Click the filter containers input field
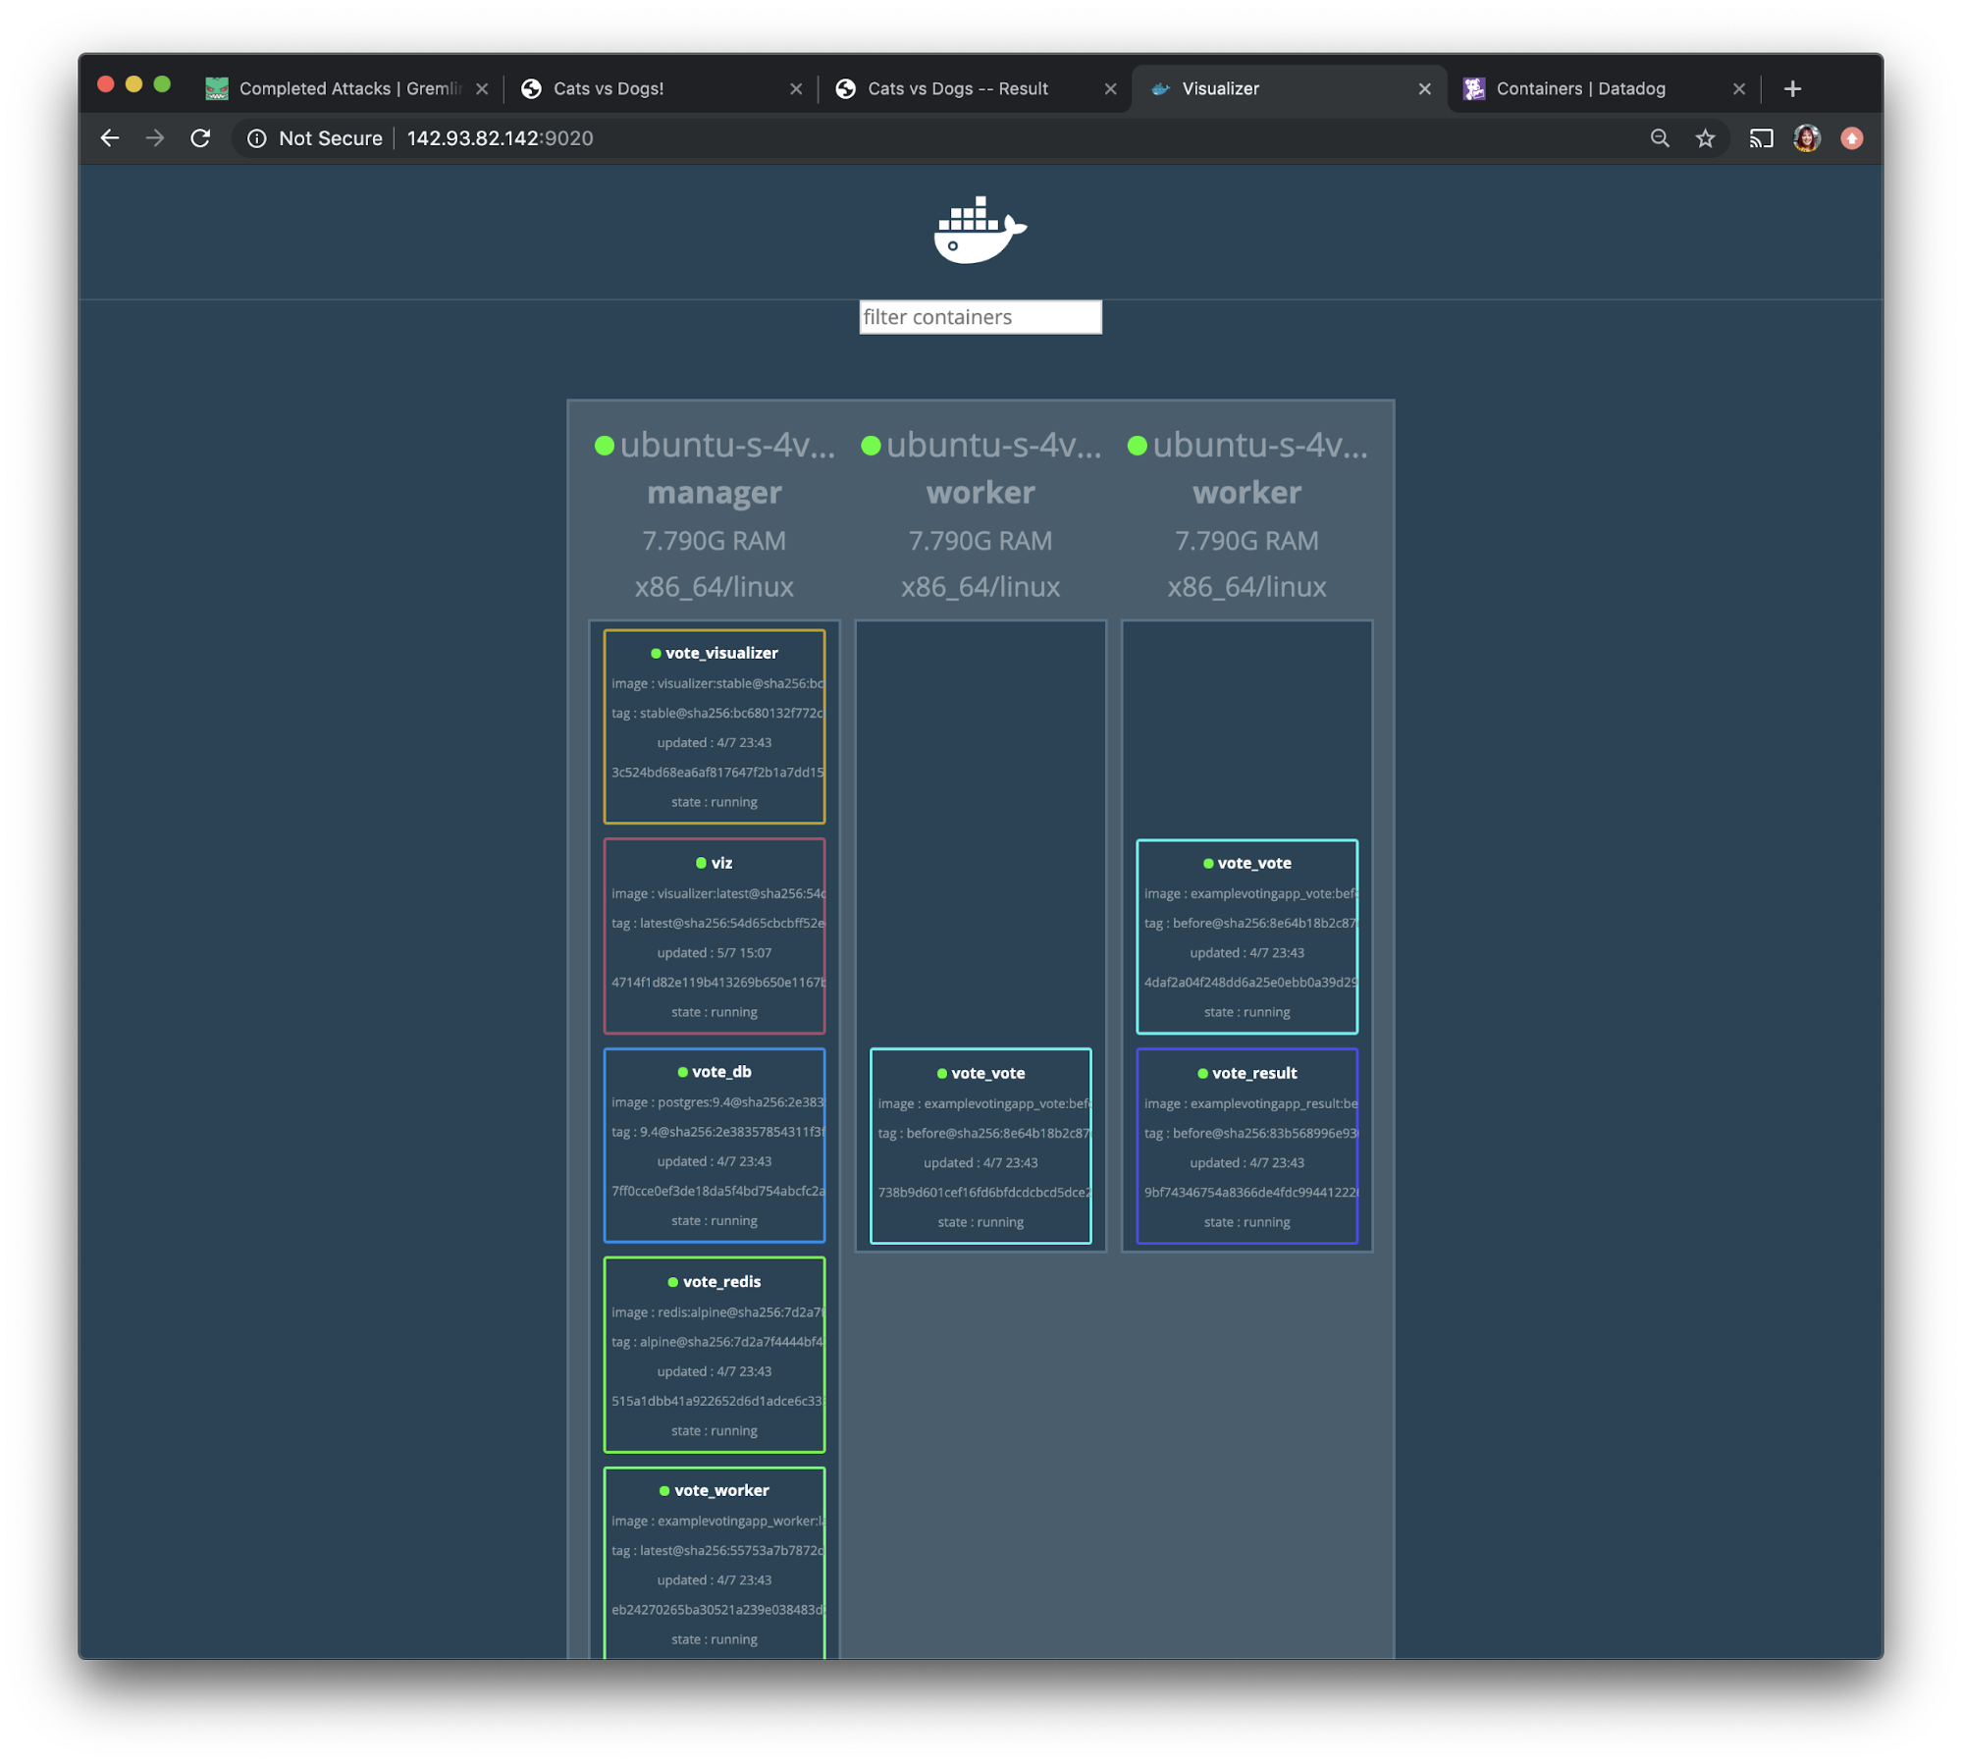The image size is (1962, 1764). (980, 316)
